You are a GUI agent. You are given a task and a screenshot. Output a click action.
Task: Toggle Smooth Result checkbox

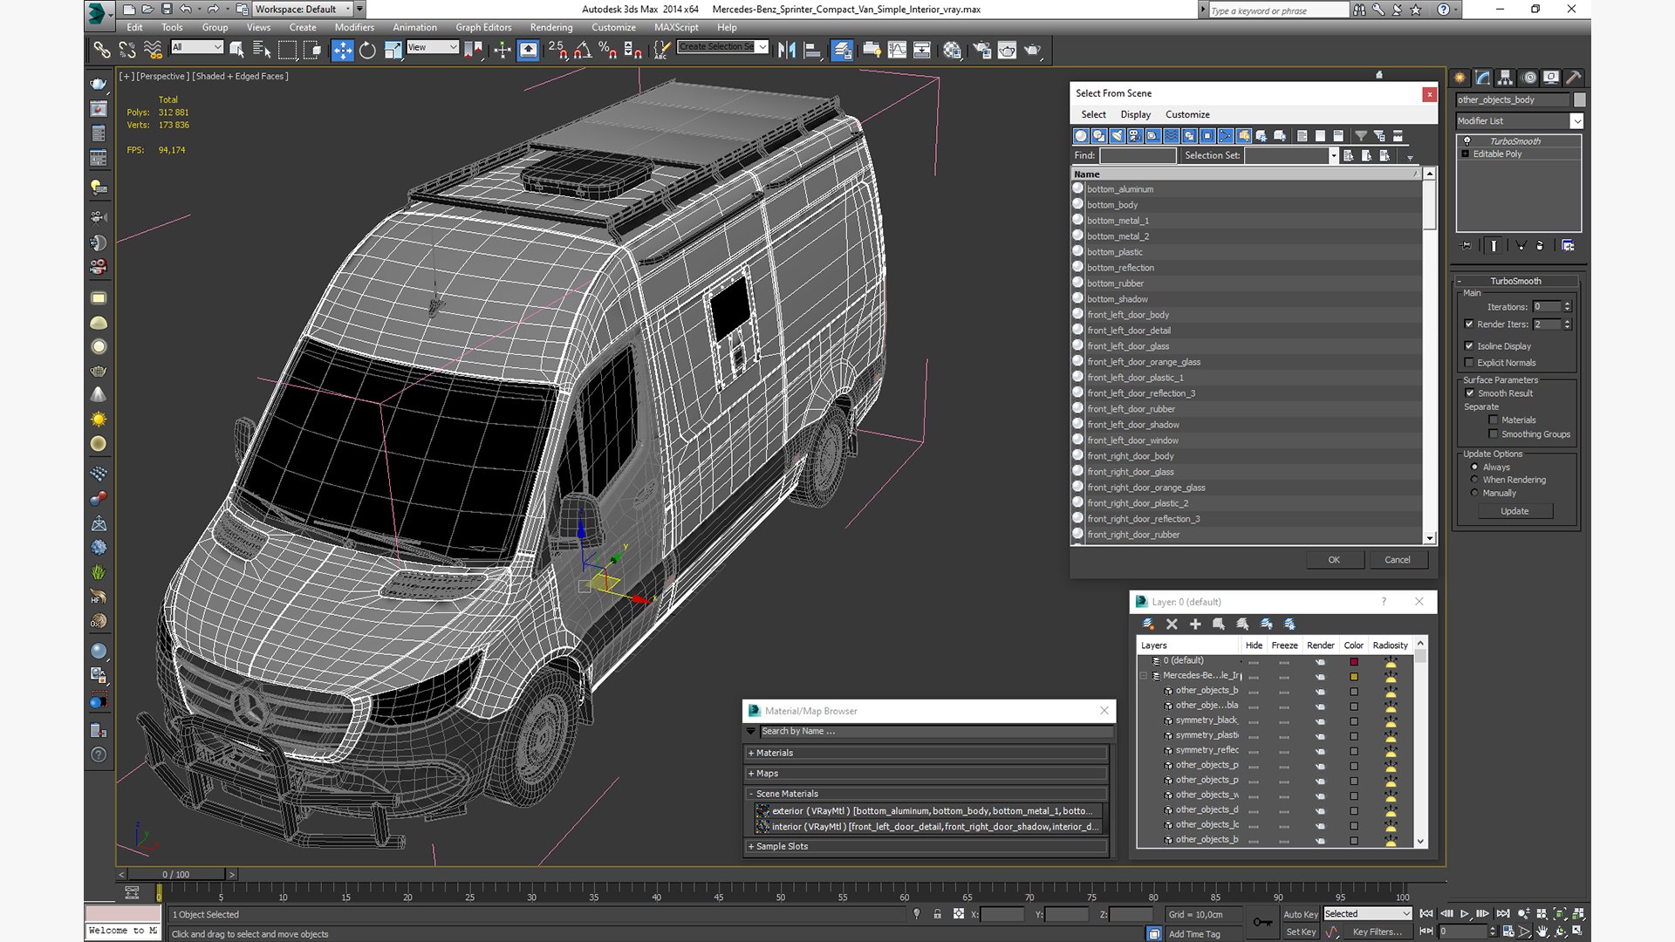(x=1470, y=393)
